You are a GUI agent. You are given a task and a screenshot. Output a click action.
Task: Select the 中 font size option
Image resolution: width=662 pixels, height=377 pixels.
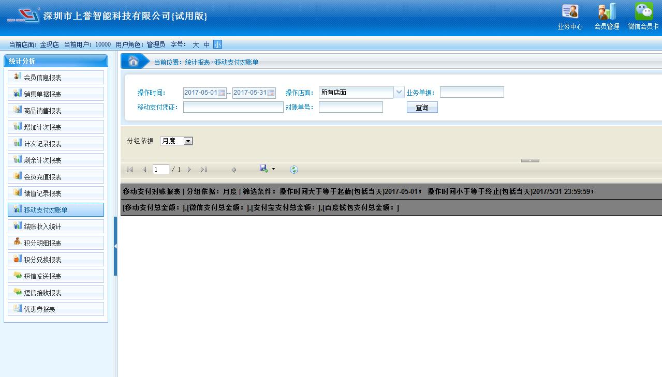point(207,45)
